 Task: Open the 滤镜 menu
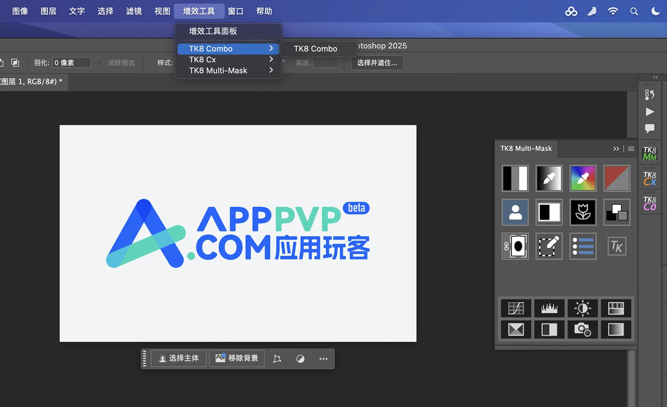134,11
